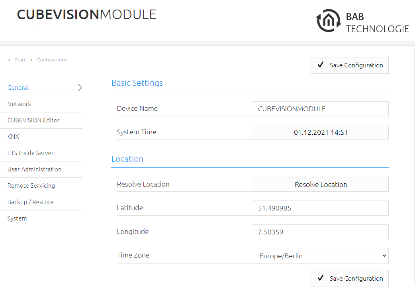Click the Latitude input field
This screenshot has height=291, width=415.
(321, 208)
